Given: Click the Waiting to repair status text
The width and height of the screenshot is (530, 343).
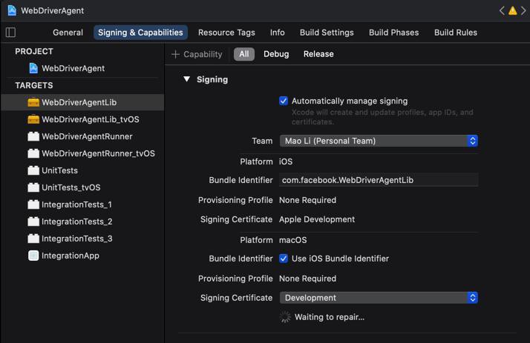Looking at the screenshot, I should 330,317.
